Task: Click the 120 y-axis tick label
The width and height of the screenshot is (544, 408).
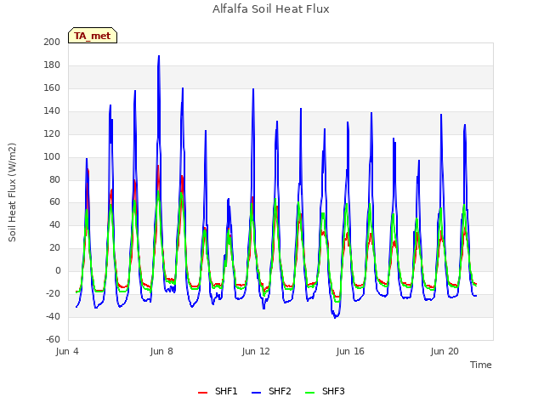Action: (52, 133)
